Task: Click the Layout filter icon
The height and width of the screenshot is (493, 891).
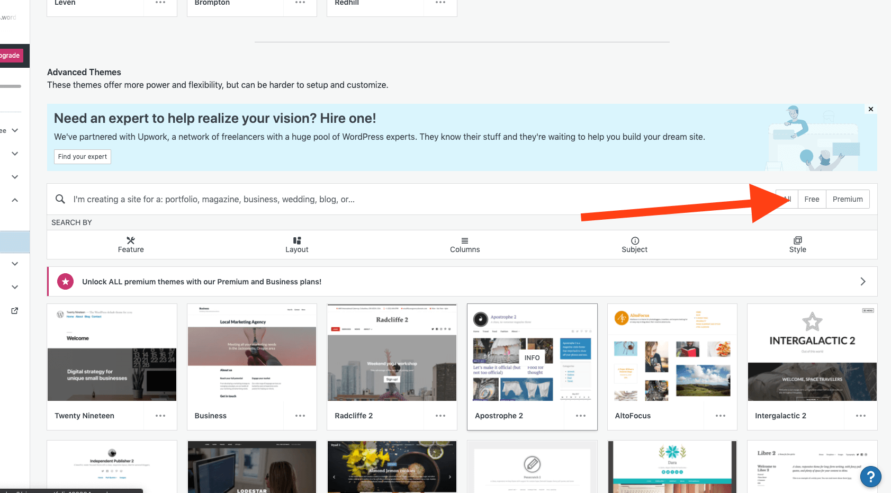Action: click(x=297, y=240)
